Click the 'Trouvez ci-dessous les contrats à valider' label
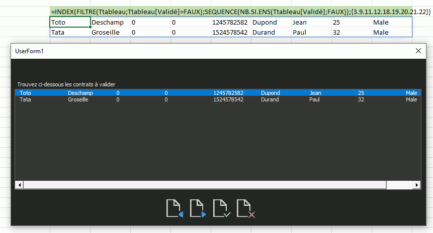The height and width of the screenshot is (233, 433). tap(66, 84)
